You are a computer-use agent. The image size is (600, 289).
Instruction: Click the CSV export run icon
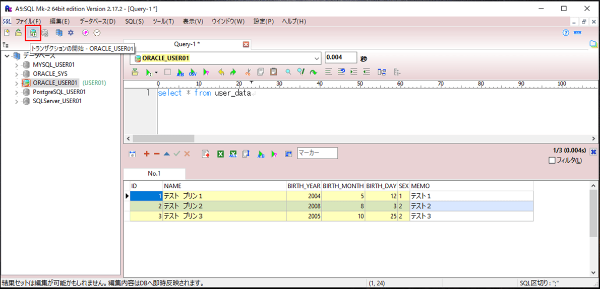193,72
